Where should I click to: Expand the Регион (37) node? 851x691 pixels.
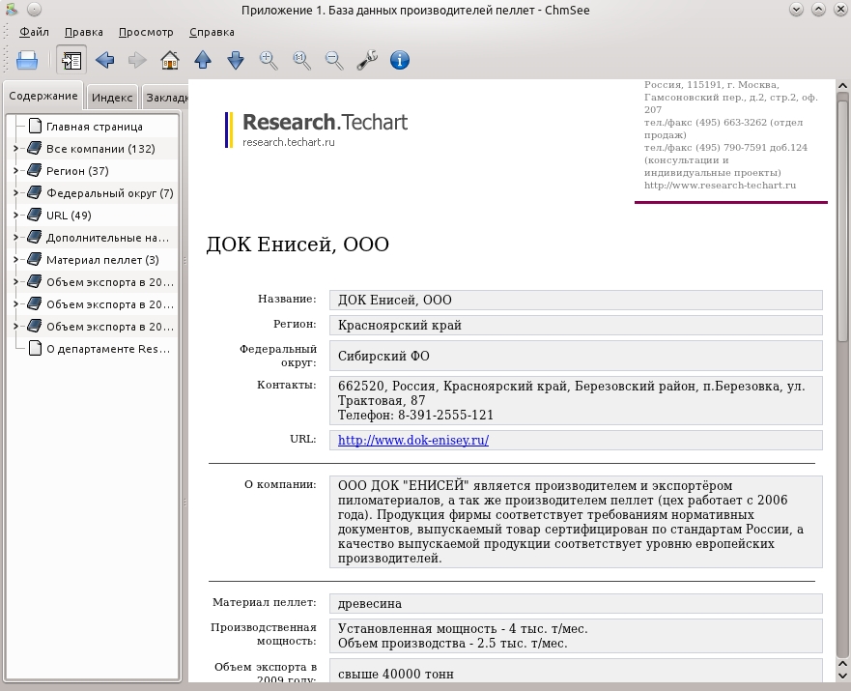click(15, 170)
